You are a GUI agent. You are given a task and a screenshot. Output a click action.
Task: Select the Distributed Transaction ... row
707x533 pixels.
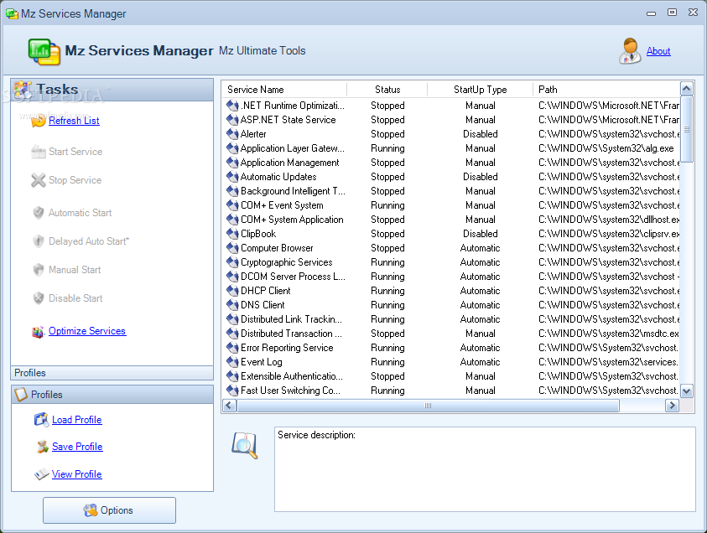(451, 334)
